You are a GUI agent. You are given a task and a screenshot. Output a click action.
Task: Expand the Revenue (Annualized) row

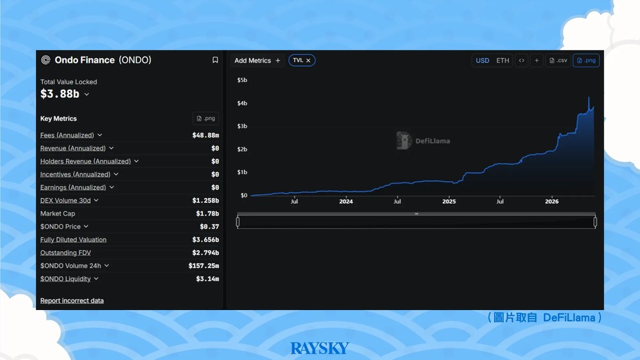(x=111, y=148)
